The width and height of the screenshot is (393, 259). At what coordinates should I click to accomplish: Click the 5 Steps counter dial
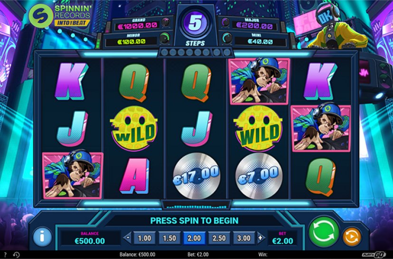(195, 23)
